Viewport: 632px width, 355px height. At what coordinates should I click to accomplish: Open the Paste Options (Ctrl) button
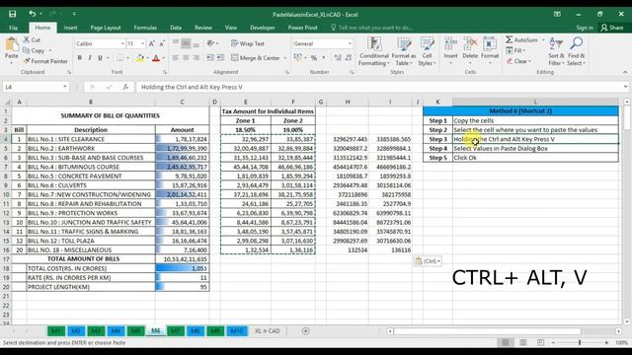[x=428, y=261]
